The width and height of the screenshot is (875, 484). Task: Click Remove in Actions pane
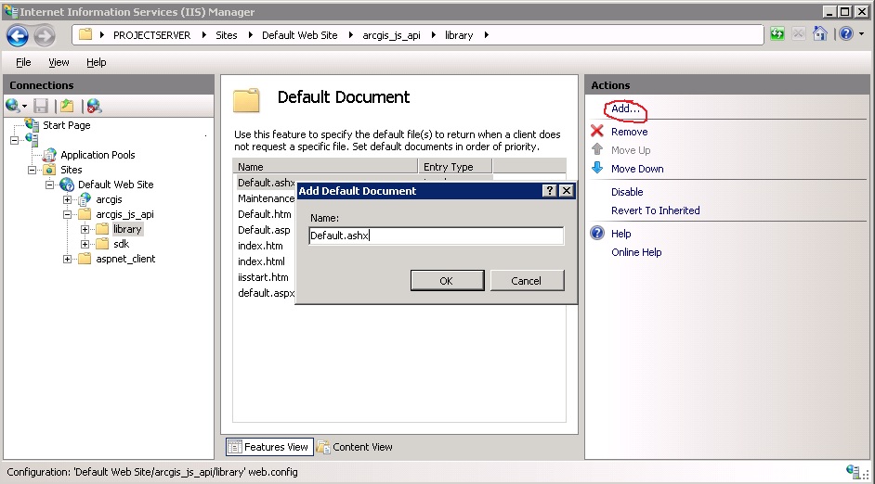pos(630,132)
